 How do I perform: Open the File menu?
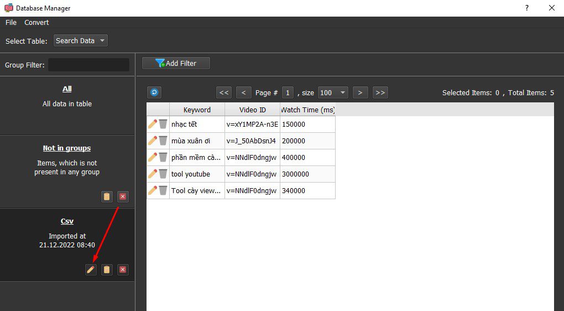coord(11,22)
